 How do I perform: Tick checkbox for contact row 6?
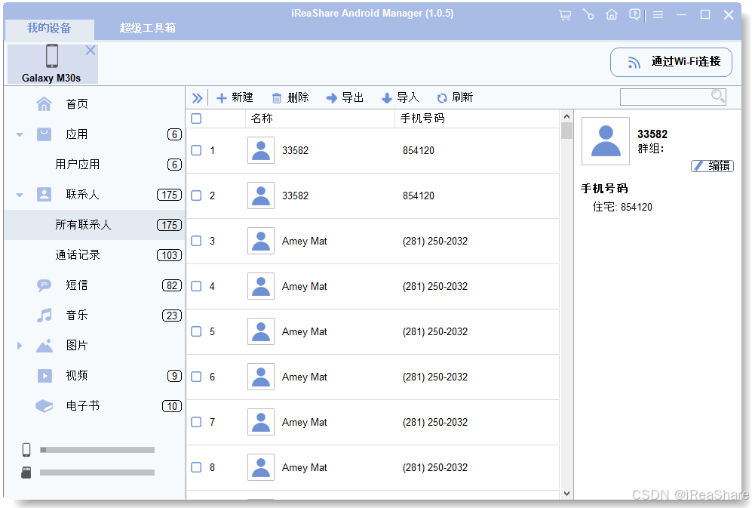click(196, 377)
